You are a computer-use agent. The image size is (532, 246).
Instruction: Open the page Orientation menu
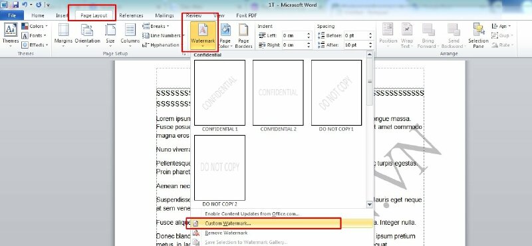click(x=87, y=35)
